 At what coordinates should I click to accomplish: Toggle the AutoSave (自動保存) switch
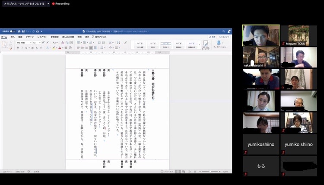click(13, 31)
